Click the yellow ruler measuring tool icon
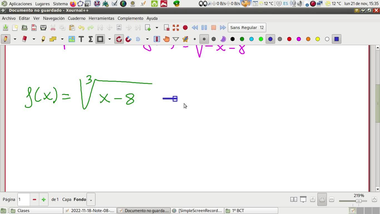This screenshot has height=214, width=380. [53, 39]
